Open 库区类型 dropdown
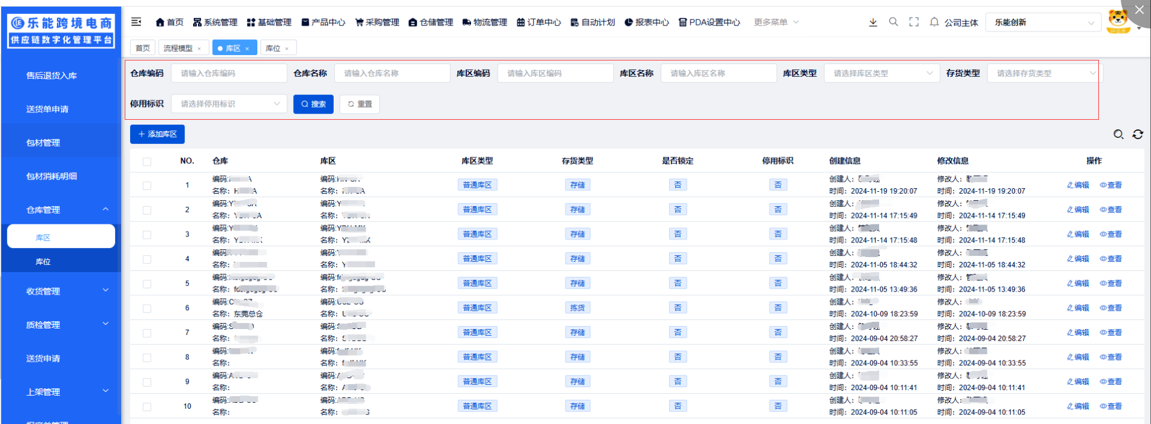 click(882, 73)
